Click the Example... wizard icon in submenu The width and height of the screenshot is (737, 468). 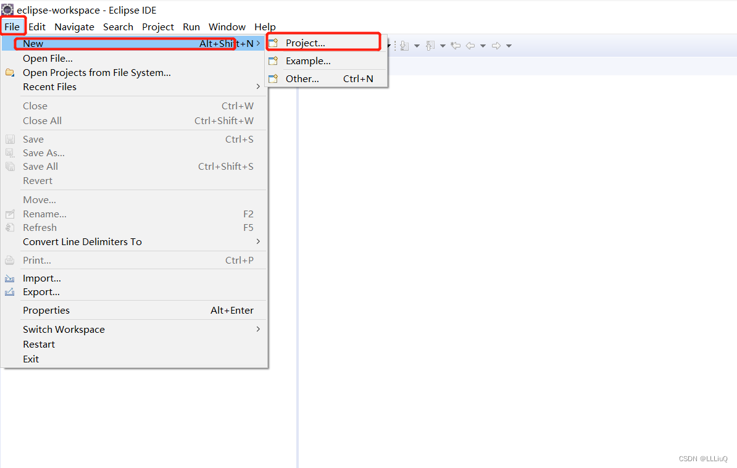coord(273,61)
